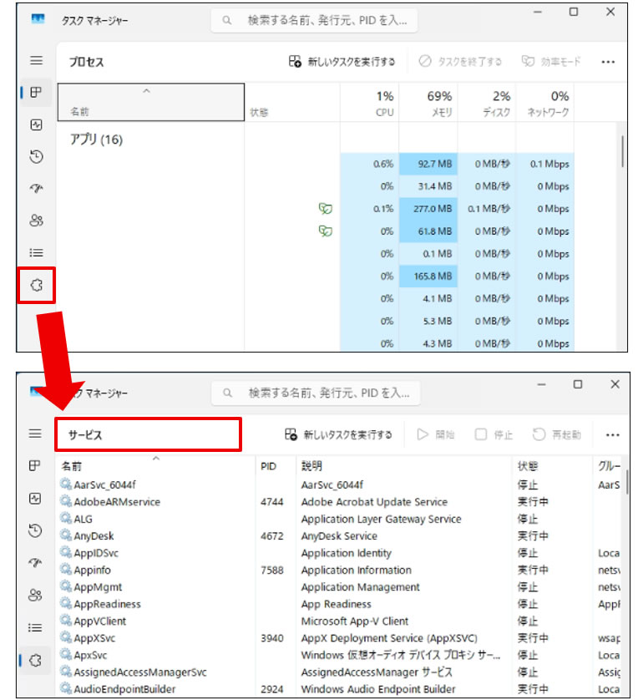Focus search box in Processes window

pyautogui.click(x=314, y=20)
